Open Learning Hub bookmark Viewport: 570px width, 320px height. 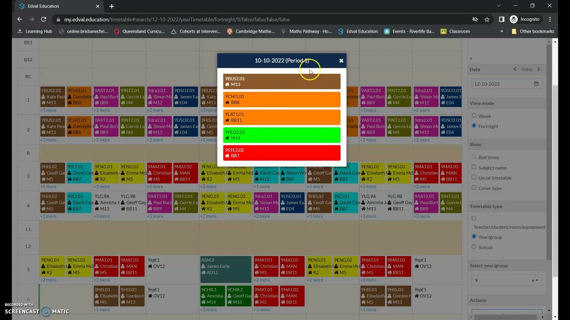[x=35, y=32]
